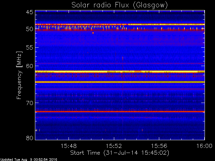Click the "Frequency [MHz]" axis label
The width and height of the screenshot is (215, 161).
tap(19, 75)
